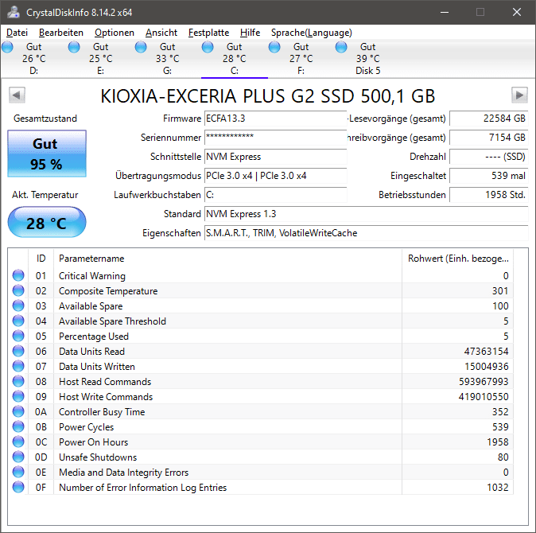Select Disk 5 with 39 °C

[368, 58]
